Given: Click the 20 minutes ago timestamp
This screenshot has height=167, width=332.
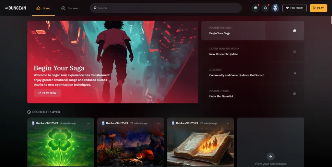Looking at the screenshot, I should pyautogui.click(x=139, y=123).
